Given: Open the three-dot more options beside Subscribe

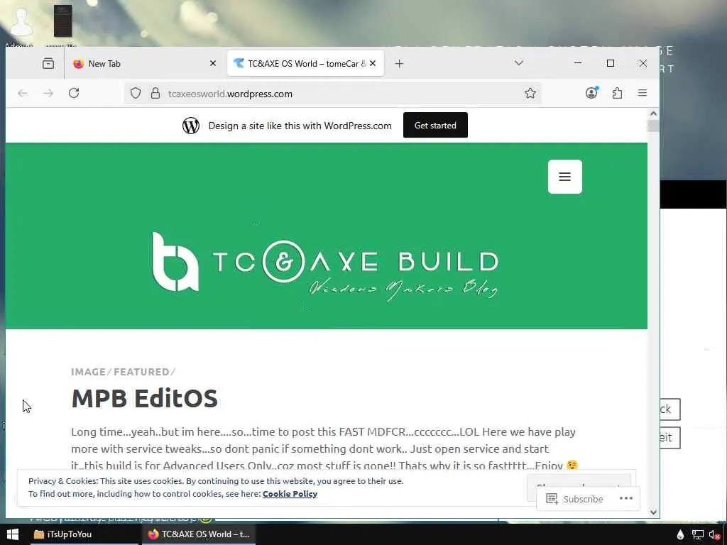Looking at the screenshot, I should tap(626, 498).
